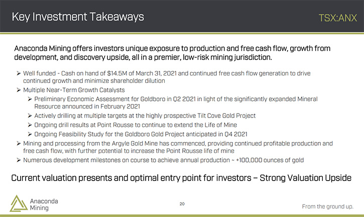Viewport: 364px width, 217px height.
Task: Click the Cash on hand of $14.5M text
Action: point(94,73)
